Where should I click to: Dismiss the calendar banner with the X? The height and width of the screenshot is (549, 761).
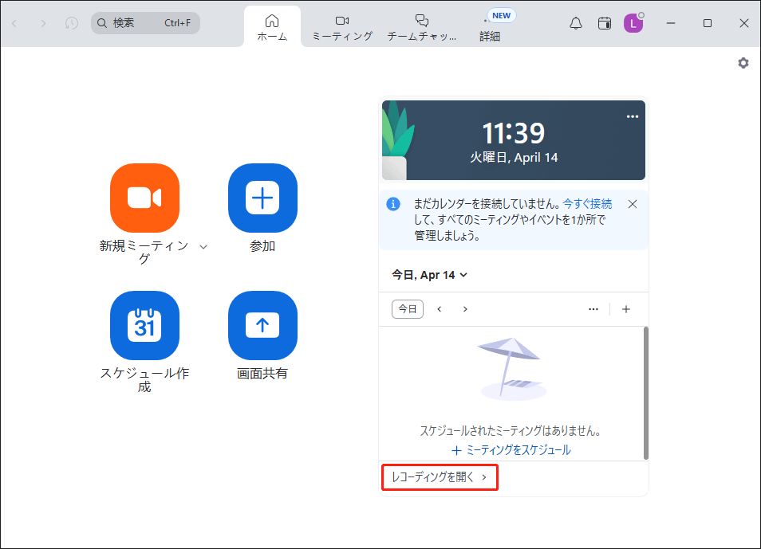point(632,204)
